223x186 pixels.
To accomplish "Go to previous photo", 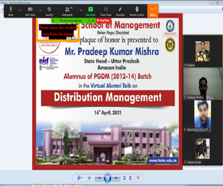I will (99, 178).
